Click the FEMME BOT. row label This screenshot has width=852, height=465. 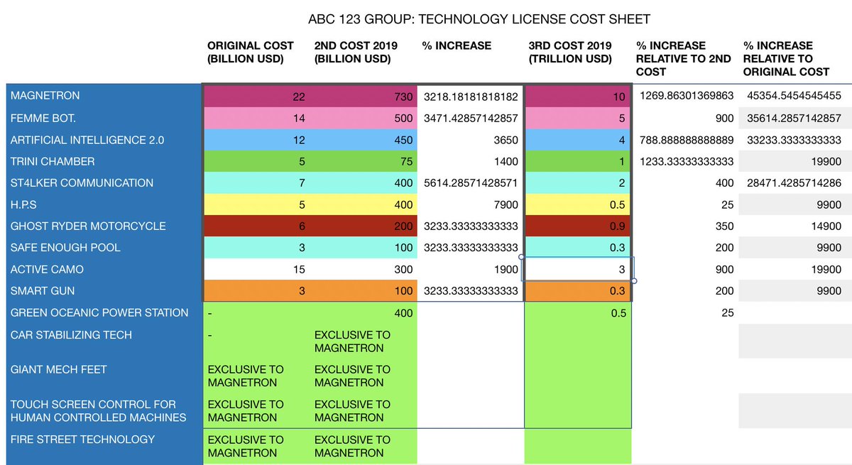(44, 118)
